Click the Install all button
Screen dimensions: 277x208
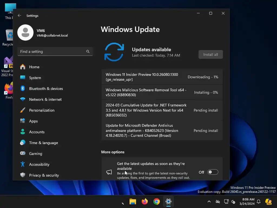click(210, 54)
